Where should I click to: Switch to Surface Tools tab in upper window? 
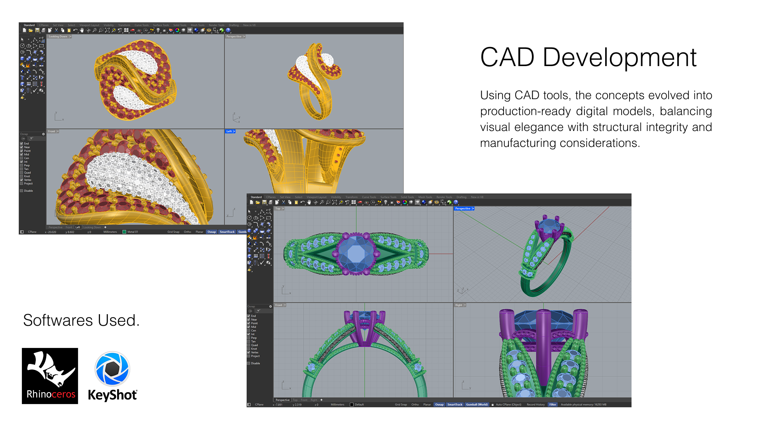pos(161,25)
